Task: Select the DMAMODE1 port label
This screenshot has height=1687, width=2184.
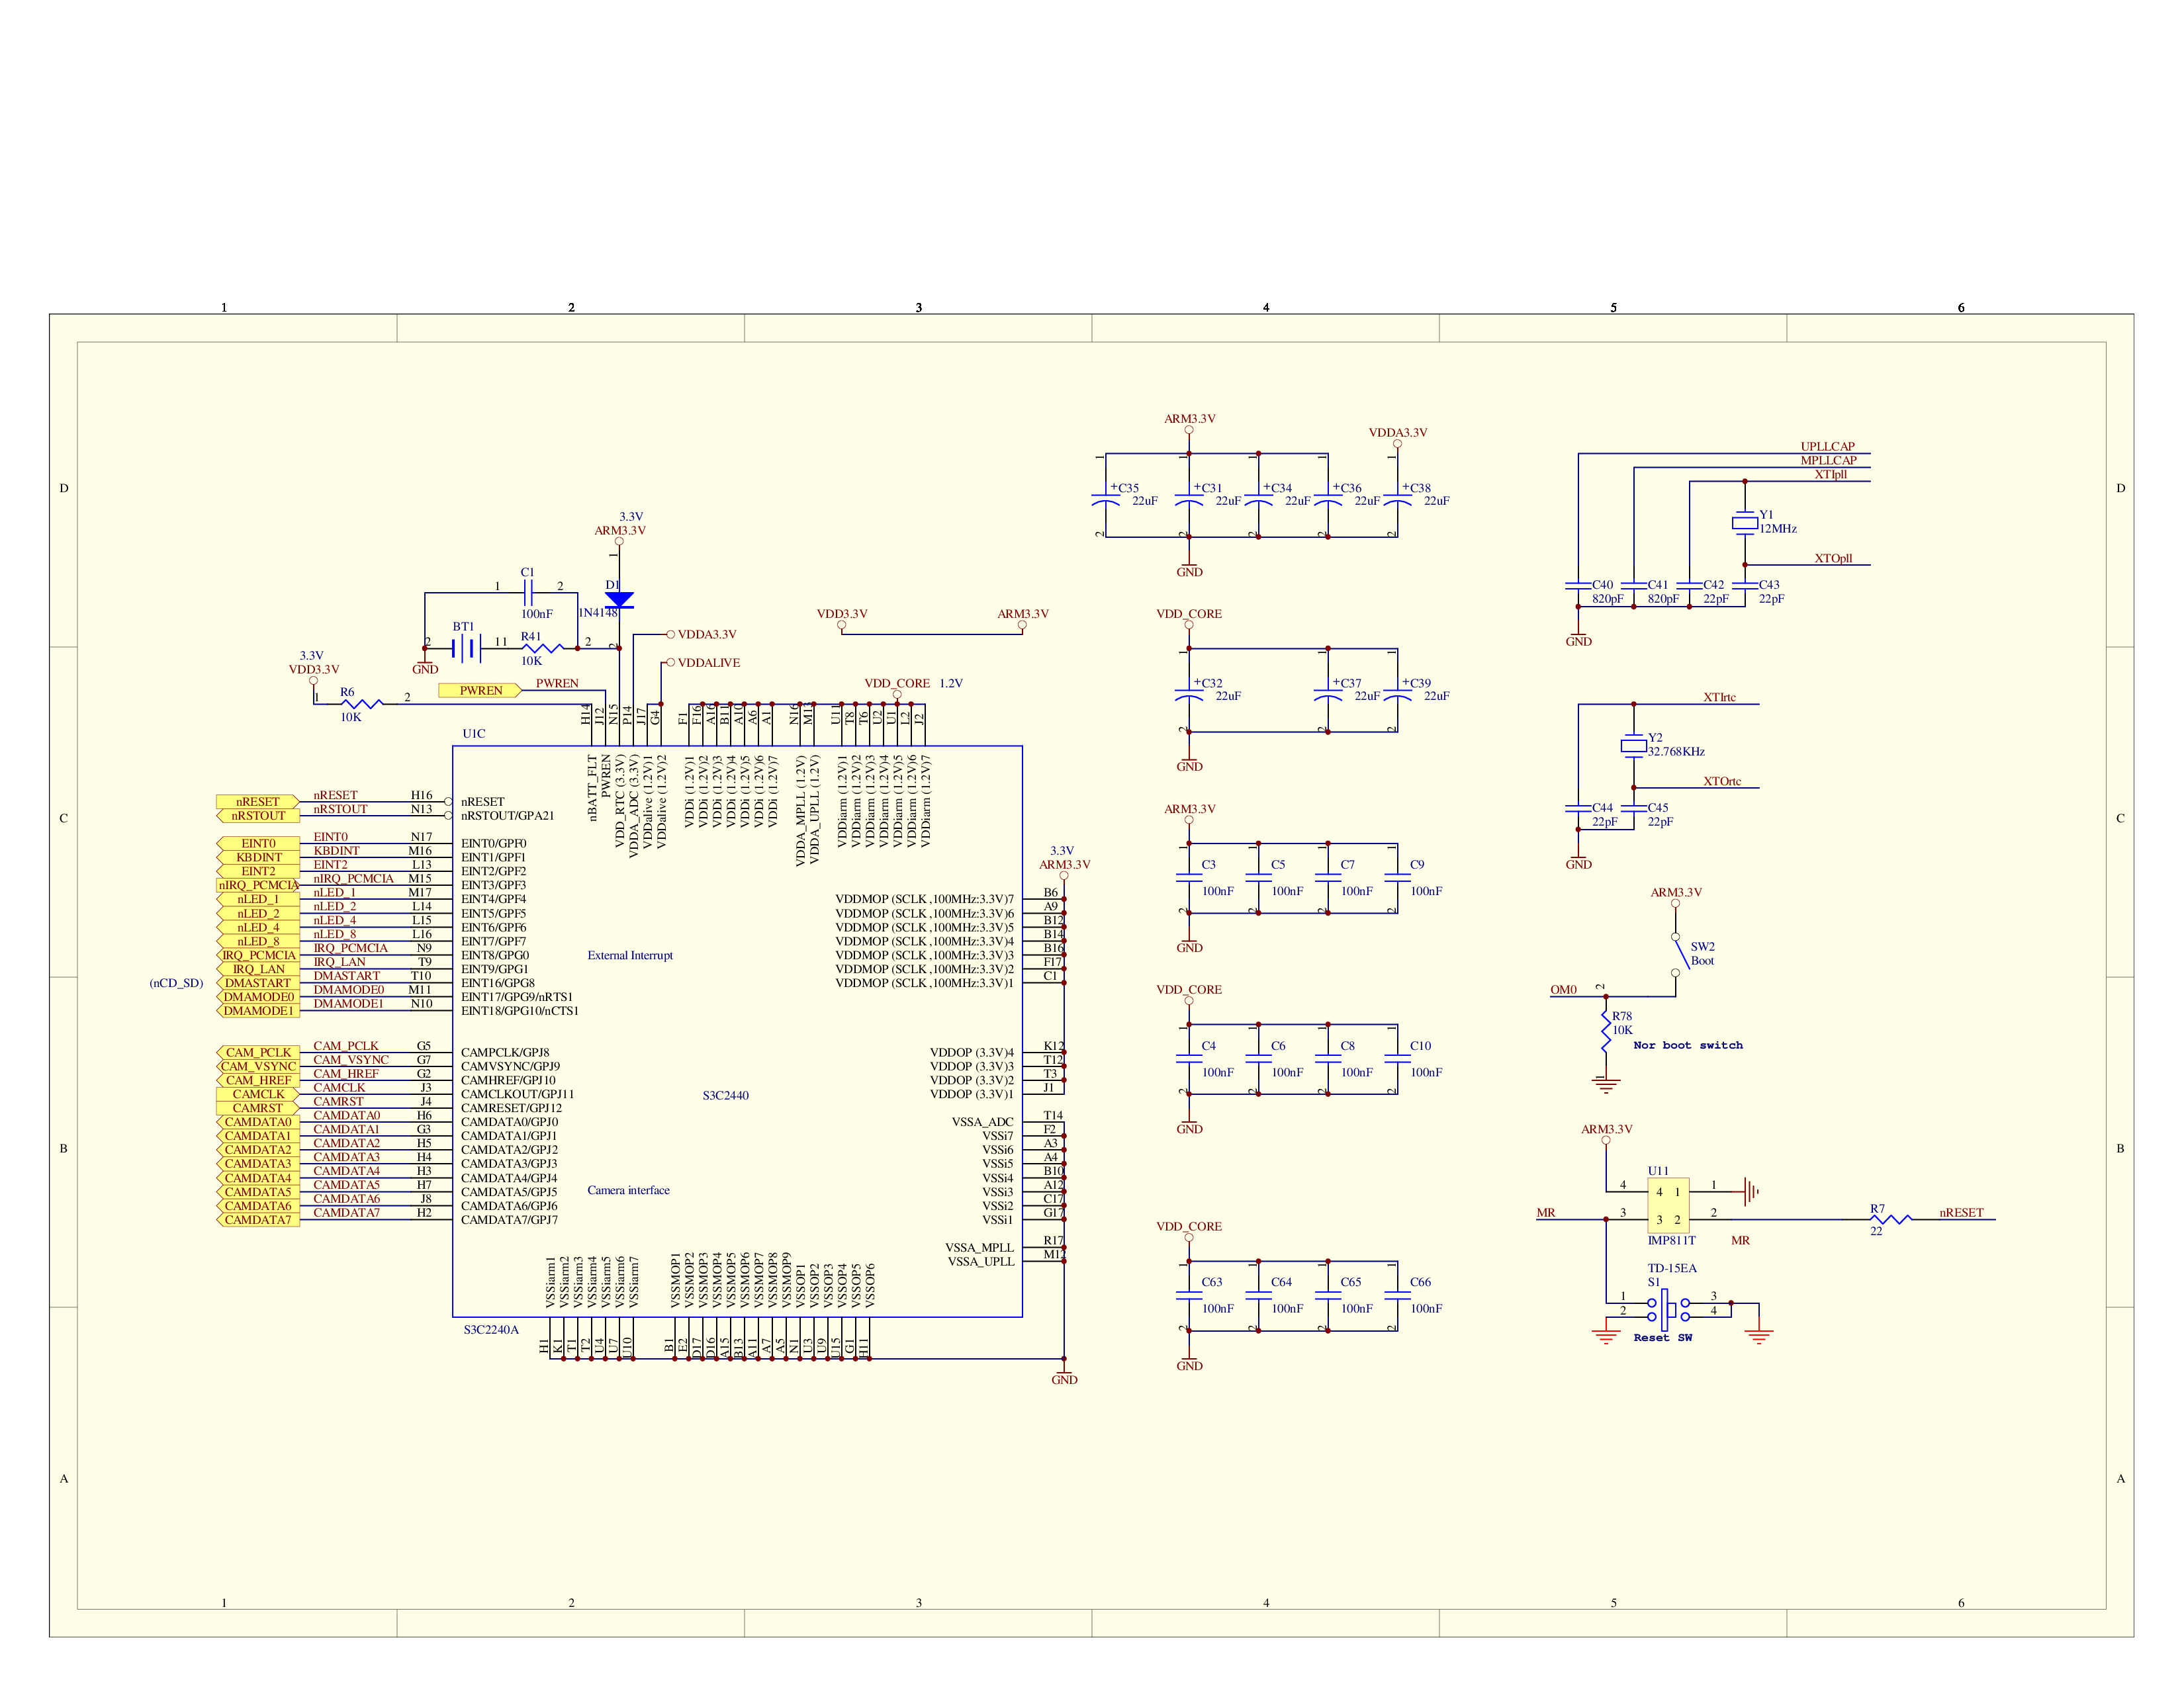Action: tap(258, 1010)
